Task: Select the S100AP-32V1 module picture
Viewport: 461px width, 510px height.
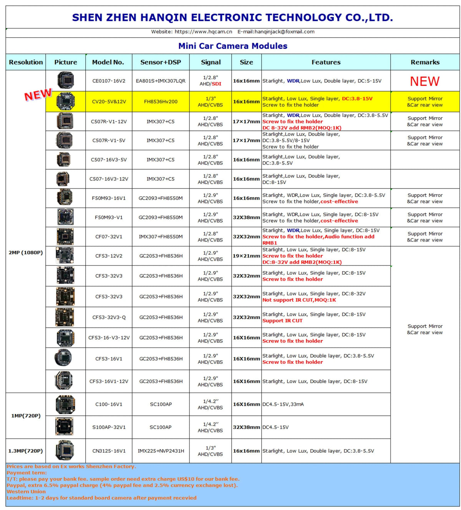Action: [x=64, y=427]
